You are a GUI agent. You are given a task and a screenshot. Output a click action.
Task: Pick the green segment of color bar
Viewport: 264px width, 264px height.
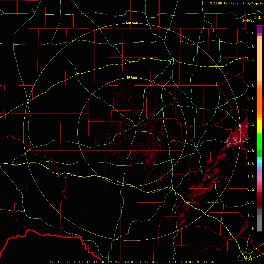pos(259,141)
